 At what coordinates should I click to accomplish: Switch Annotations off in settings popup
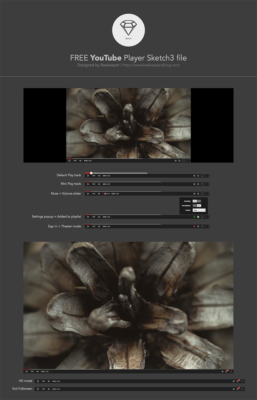[195, 206]
